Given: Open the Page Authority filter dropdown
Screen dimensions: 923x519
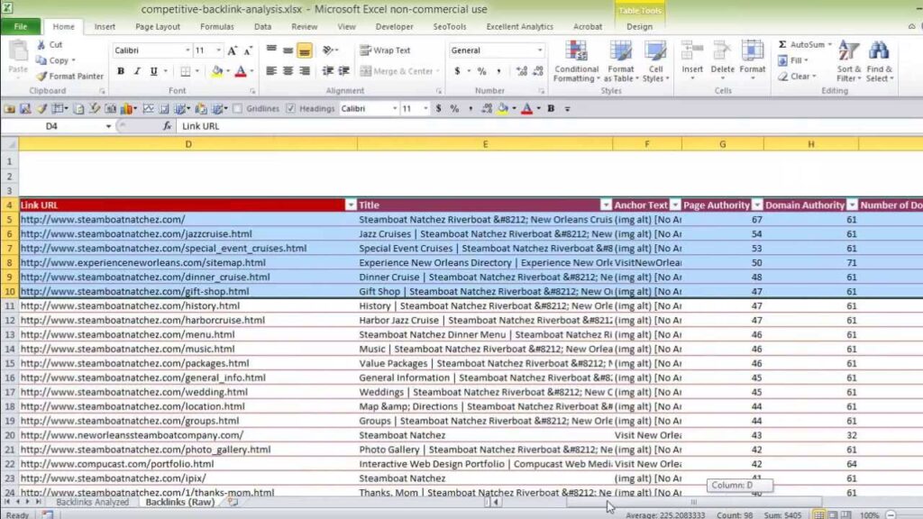Looking at the screenshot, I should [x=757, y=205].
